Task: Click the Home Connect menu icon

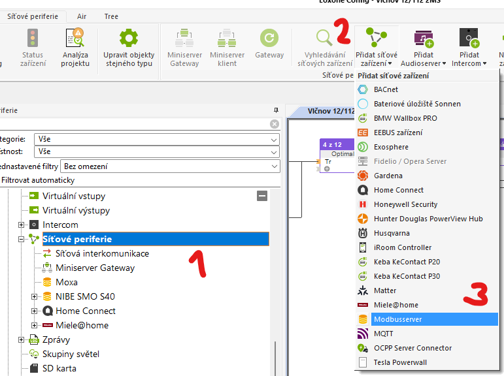Action: click(363, 190)
